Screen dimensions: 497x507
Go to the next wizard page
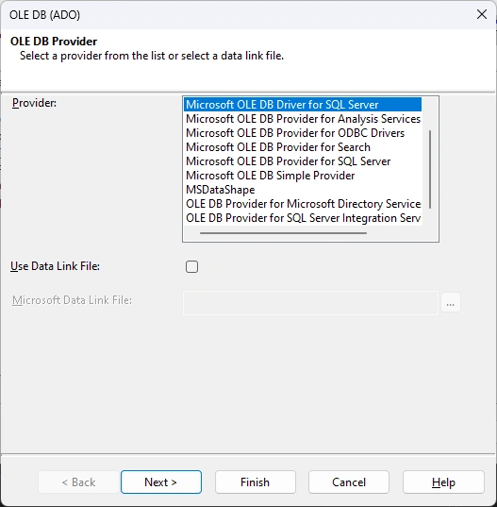tap(161, 482)
